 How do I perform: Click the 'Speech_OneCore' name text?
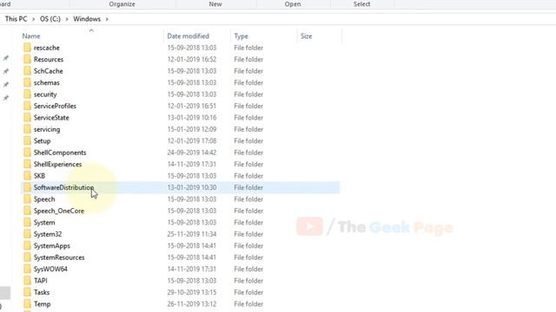pos(59,211)
